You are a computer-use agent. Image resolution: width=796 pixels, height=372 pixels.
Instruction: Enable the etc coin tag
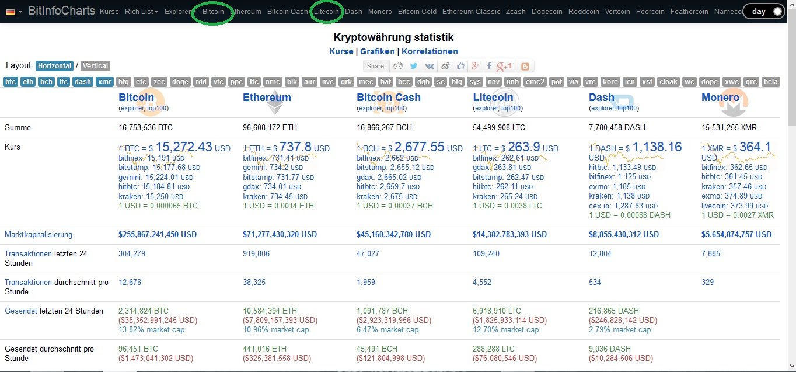point(141,82)
